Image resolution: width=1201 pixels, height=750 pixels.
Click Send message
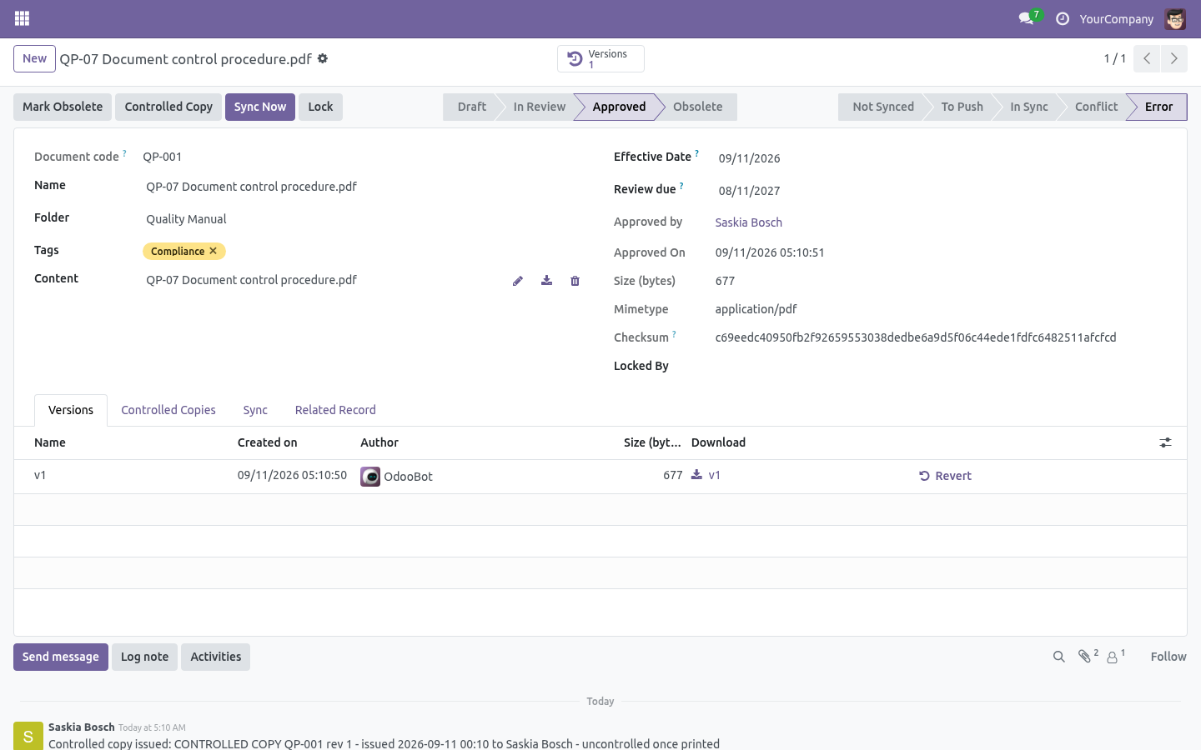(x=61, y=657)
